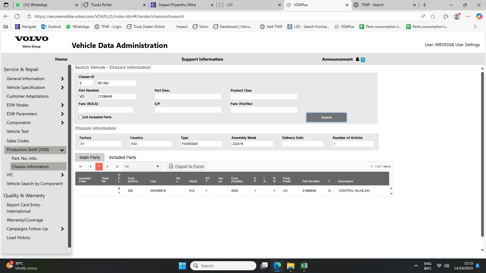The height and width of the screenshot is (273, 486).
Task: Click the Announcement bell icon
Action: click(358, 59)
